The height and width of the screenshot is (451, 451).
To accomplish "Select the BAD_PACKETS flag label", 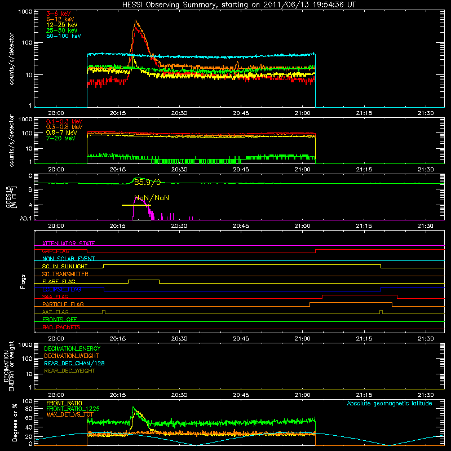I will point(61,328).
